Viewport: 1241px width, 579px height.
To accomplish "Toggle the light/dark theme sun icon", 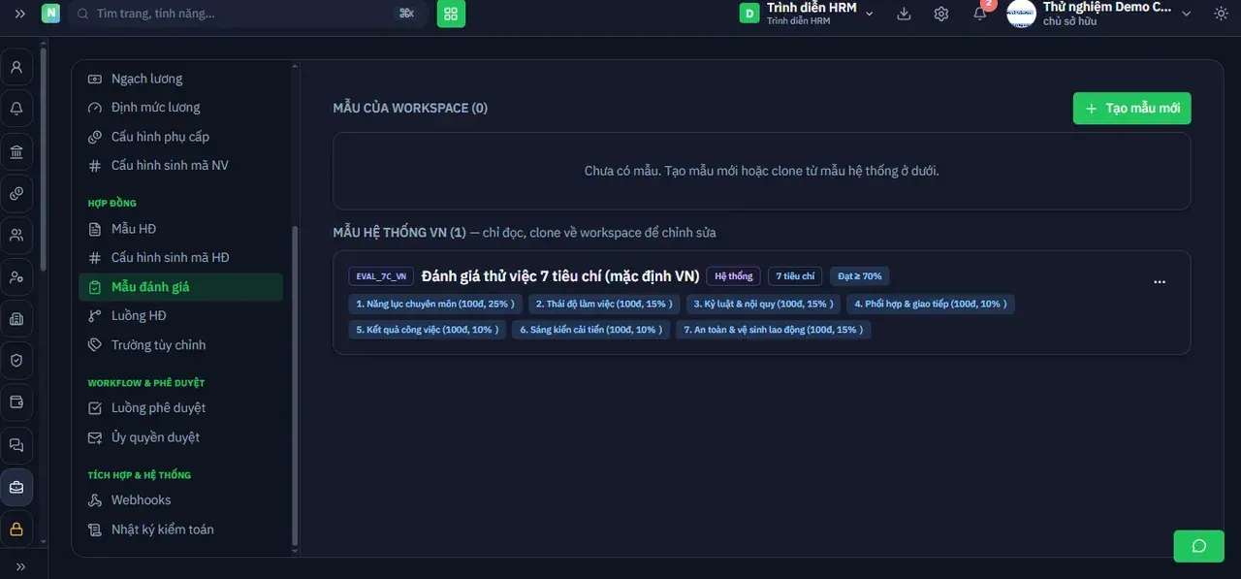I will point(1221,14).
